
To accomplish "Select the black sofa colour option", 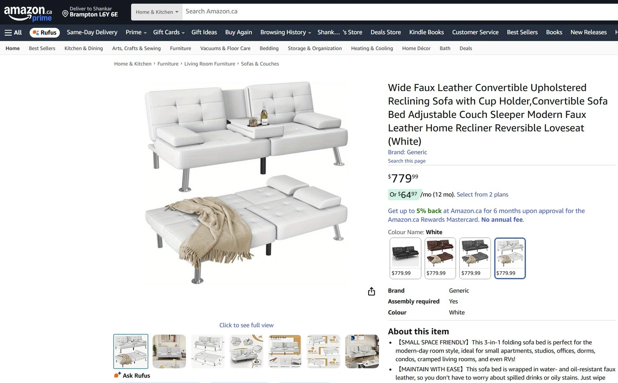I will click(405, 258).
